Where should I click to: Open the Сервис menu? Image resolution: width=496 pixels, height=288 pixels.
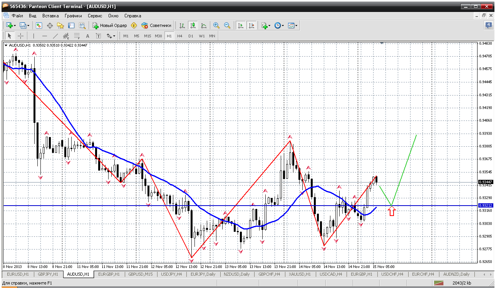(x=95, y=16)
